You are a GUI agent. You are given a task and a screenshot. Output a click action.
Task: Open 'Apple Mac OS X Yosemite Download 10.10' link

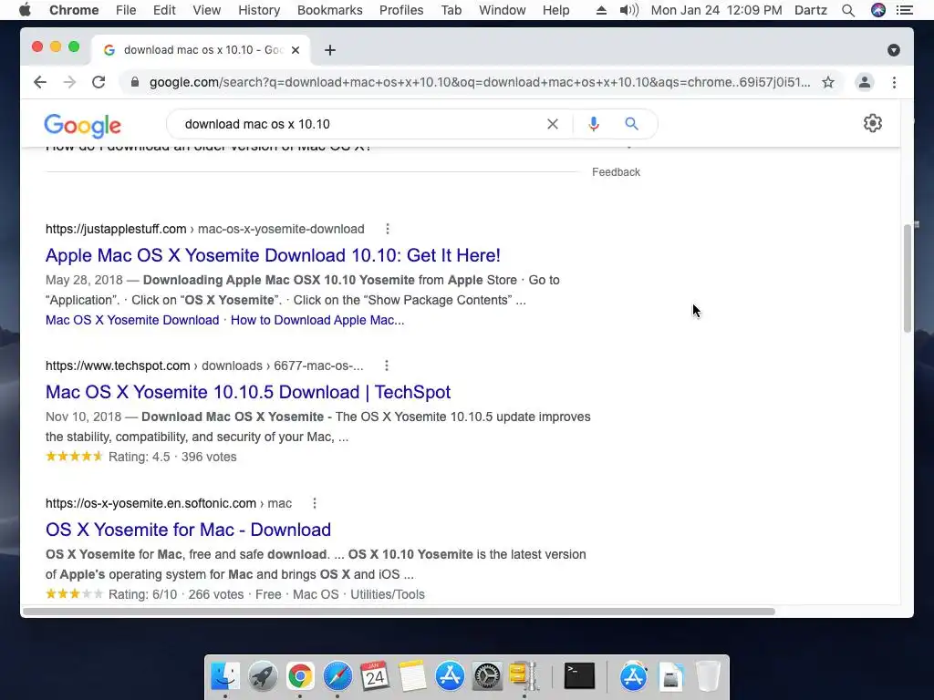[273, 255]
